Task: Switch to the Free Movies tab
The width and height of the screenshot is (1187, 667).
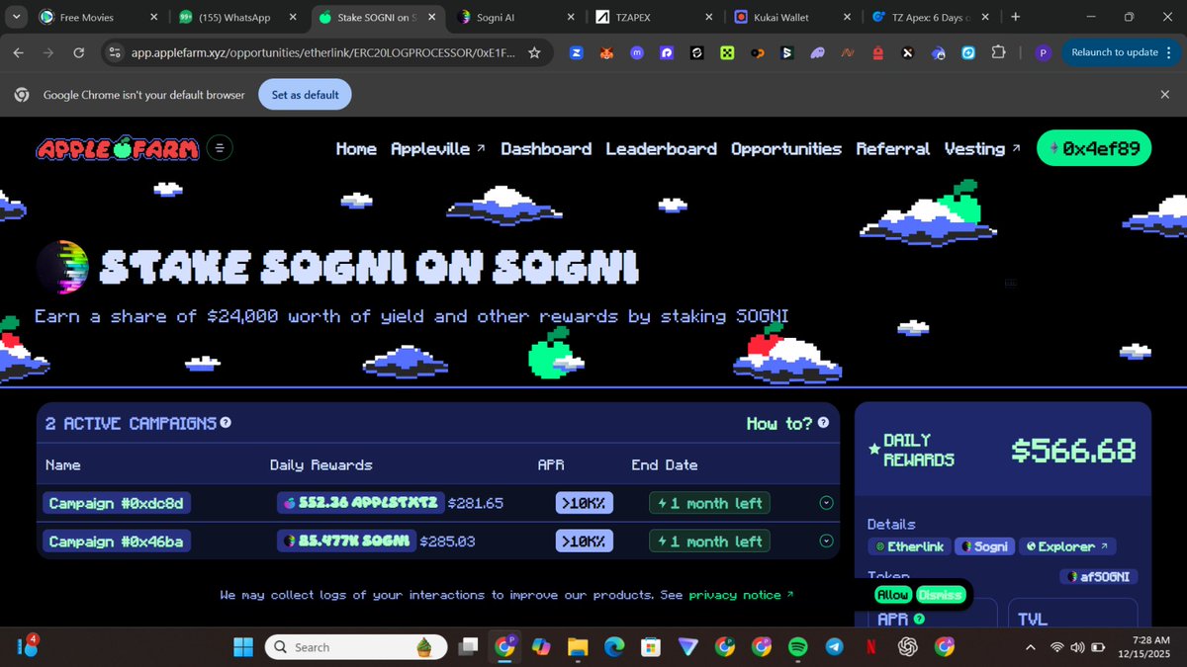Action: click(99, 17)
